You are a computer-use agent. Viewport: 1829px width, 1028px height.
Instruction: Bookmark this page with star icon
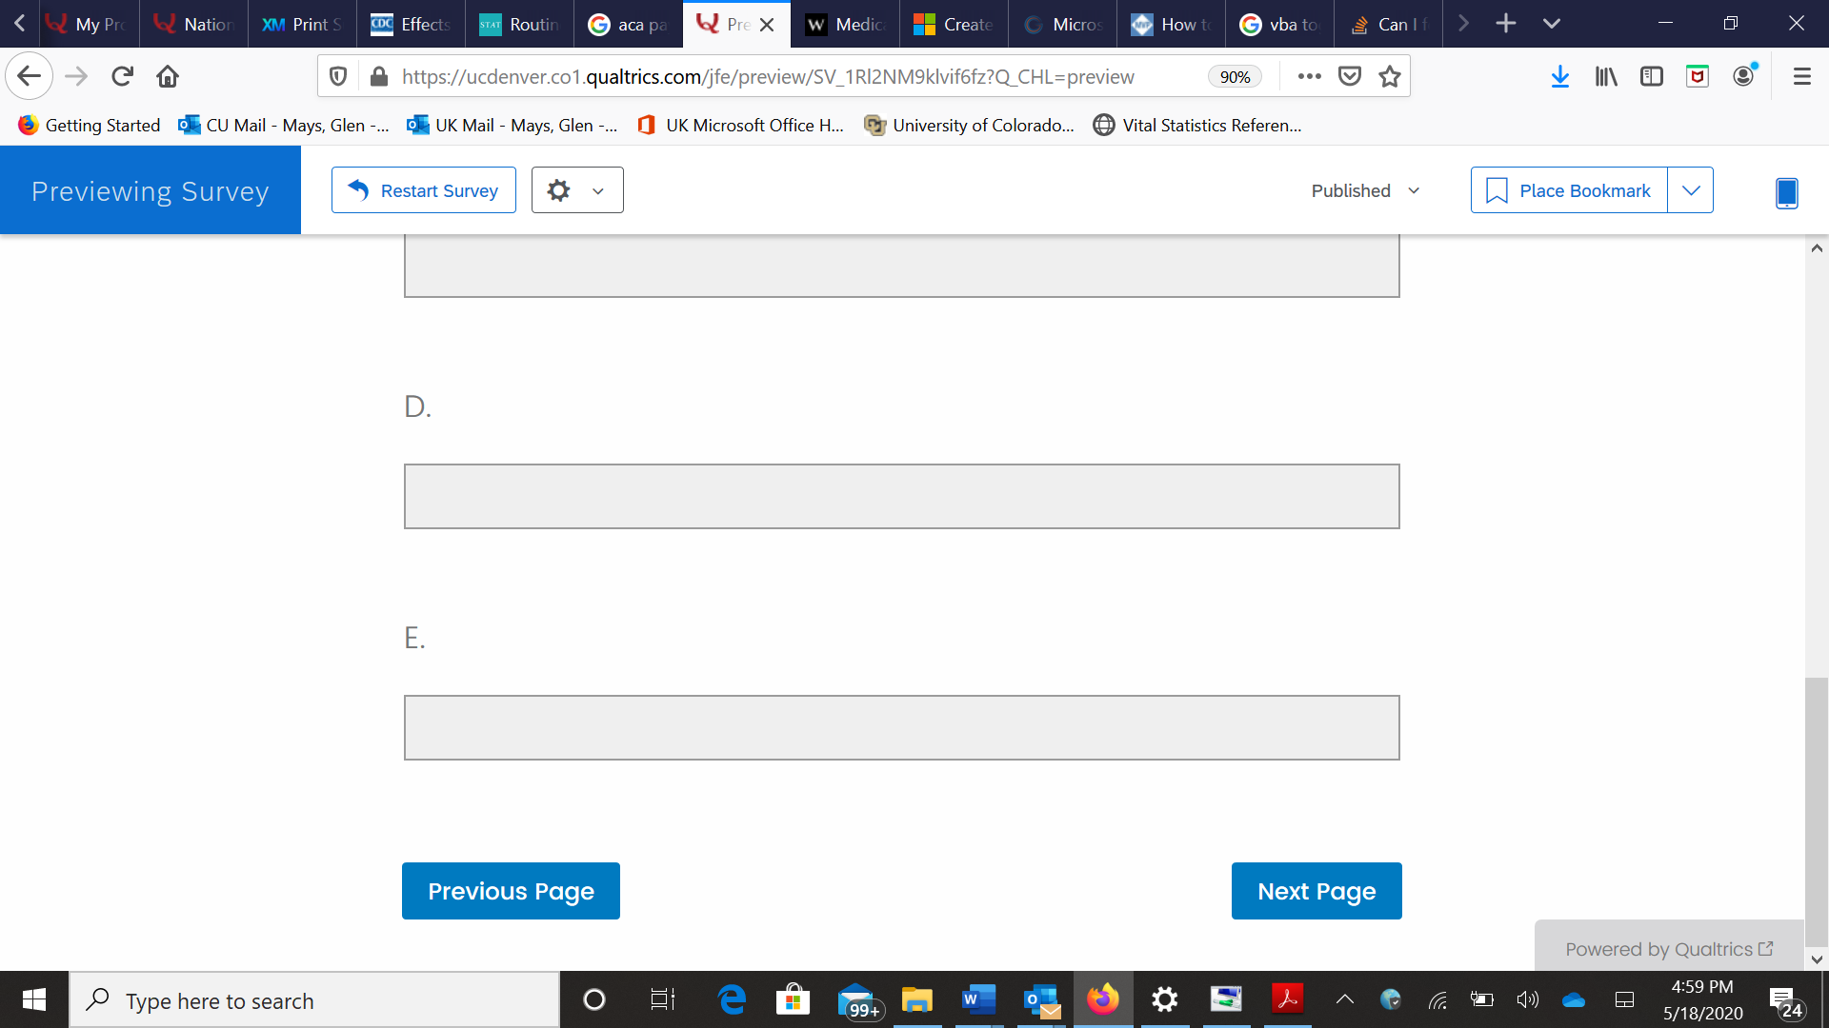(1390, 76)
